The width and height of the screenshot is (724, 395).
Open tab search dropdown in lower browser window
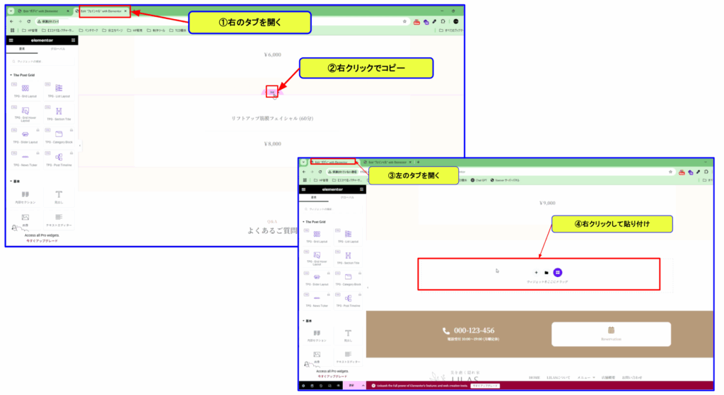pyautogui.click(x=303, y=163)
